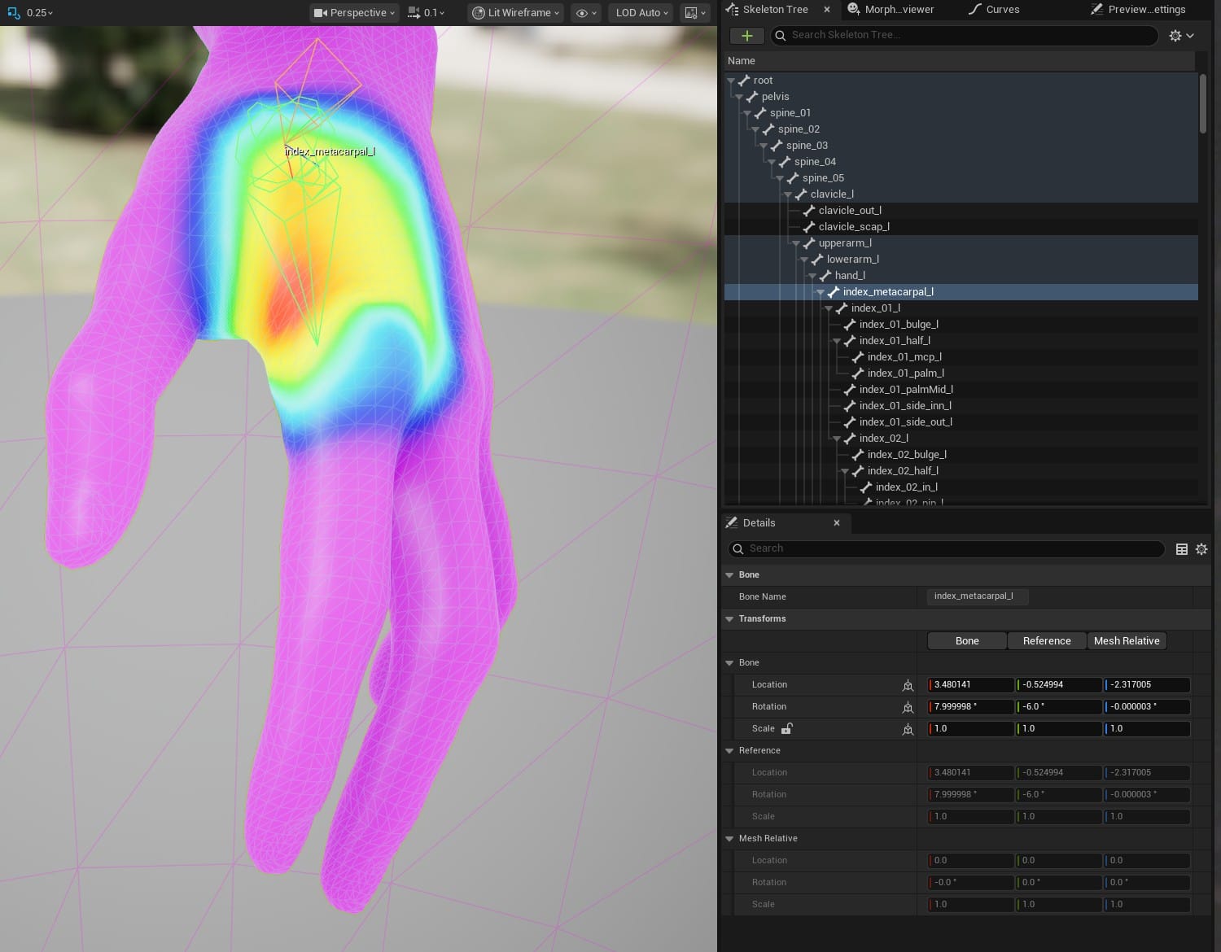Open the Details property matrix grid icon
Screen dimensions: 1221x952
(1182, 549)
